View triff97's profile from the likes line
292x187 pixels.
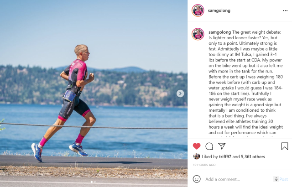[225, 157]
